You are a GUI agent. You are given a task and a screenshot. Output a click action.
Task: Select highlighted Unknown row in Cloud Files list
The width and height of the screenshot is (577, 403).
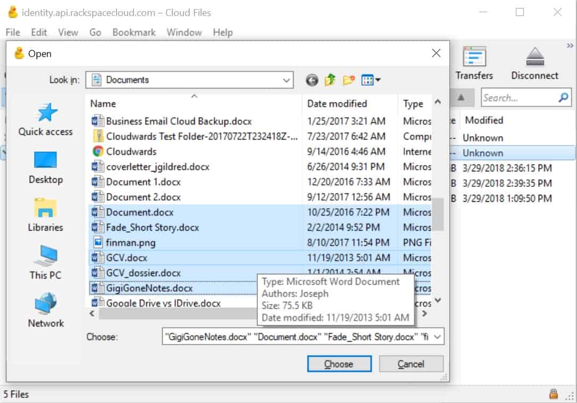[512, 153]
